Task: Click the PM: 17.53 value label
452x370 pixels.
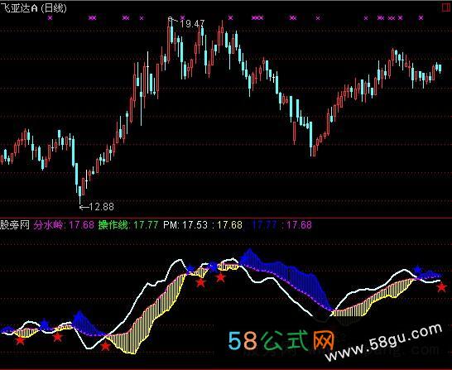Action: click(185, 225)
